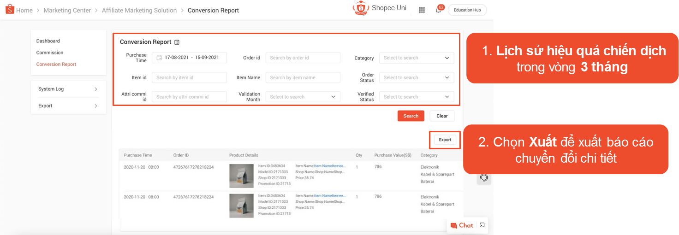Open the apps grid menu icon

[422, 10]
